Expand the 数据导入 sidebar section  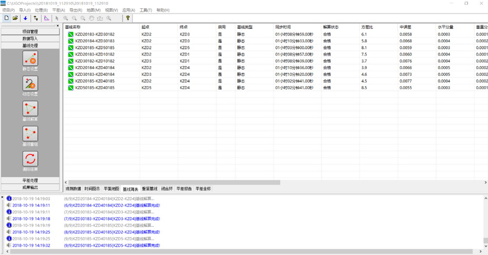click(x=30, y=38)
